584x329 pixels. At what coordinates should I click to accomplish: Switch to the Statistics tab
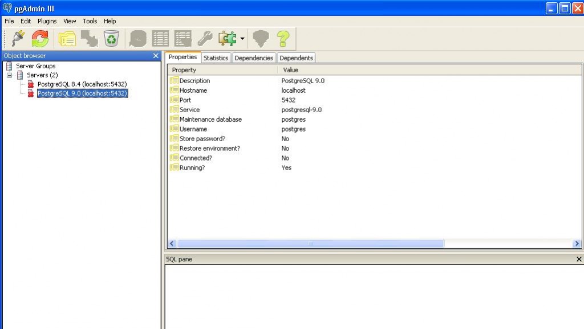coord(216,58)
